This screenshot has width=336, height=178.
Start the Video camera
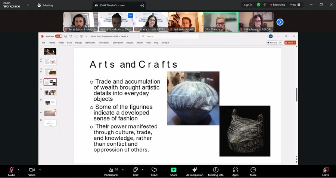point(32,171)
